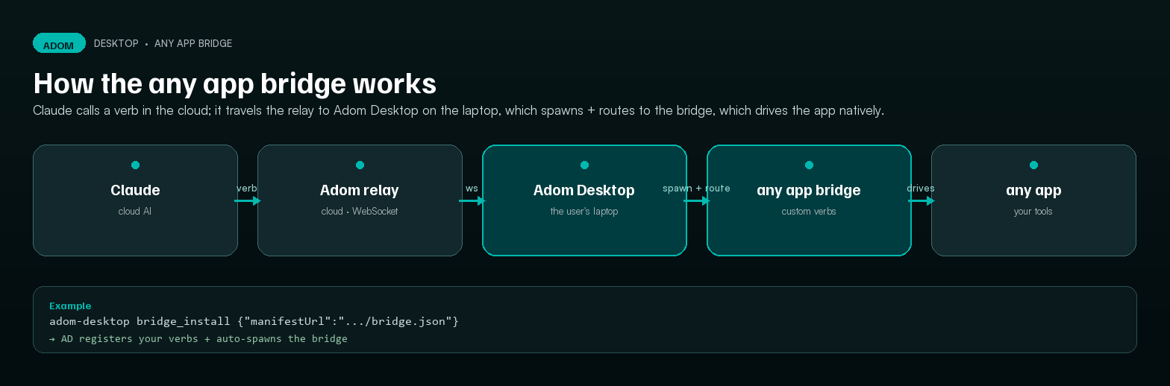
Task: Click the 'custom verbs' caption
Action: click(809, 212)
